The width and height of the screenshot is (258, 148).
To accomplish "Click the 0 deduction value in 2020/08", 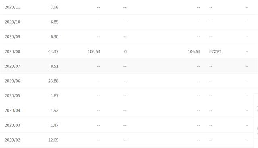I will coord(125,51).
